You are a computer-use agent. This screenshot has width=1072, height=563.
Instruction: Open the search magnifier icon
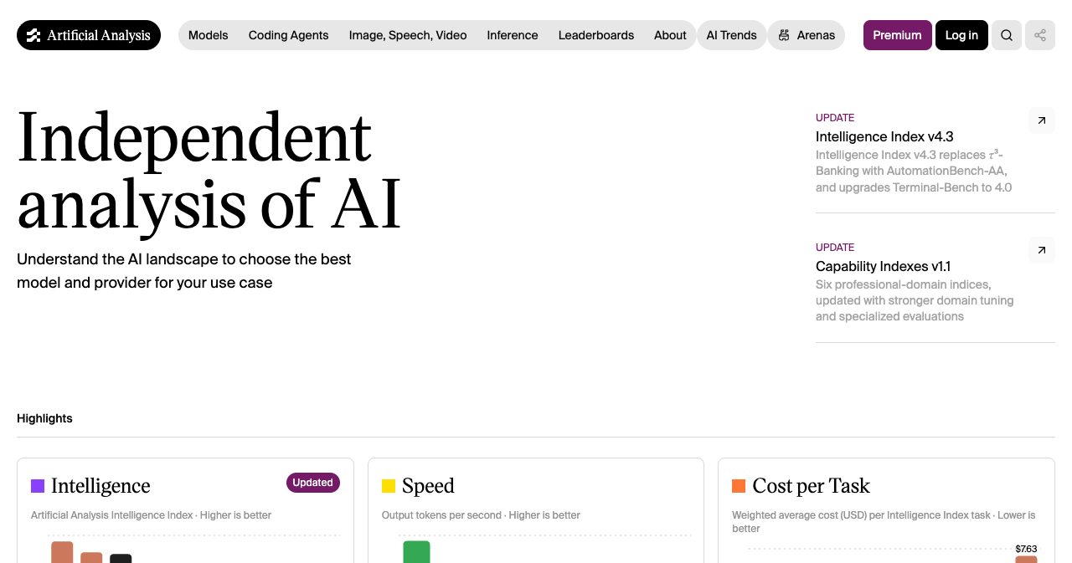click(1007, 35)
